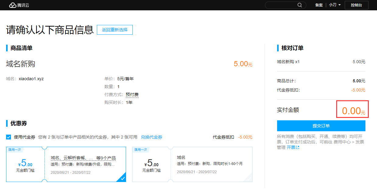Screen dimensions: 377x189
Task: Click the Tencent Cloud logo
Action: point(19,5)
